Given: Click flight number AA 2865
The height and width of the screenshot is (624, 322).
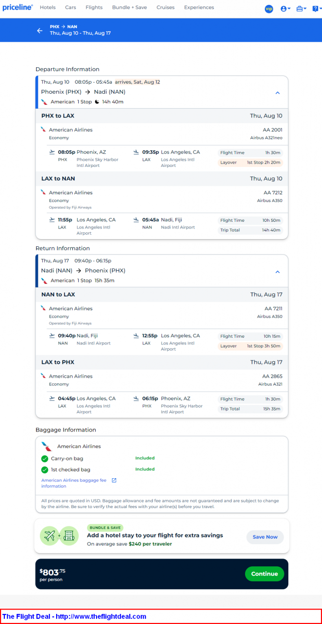Looking at the screenshot, I should pyautogui.click(x=272, y=376).
